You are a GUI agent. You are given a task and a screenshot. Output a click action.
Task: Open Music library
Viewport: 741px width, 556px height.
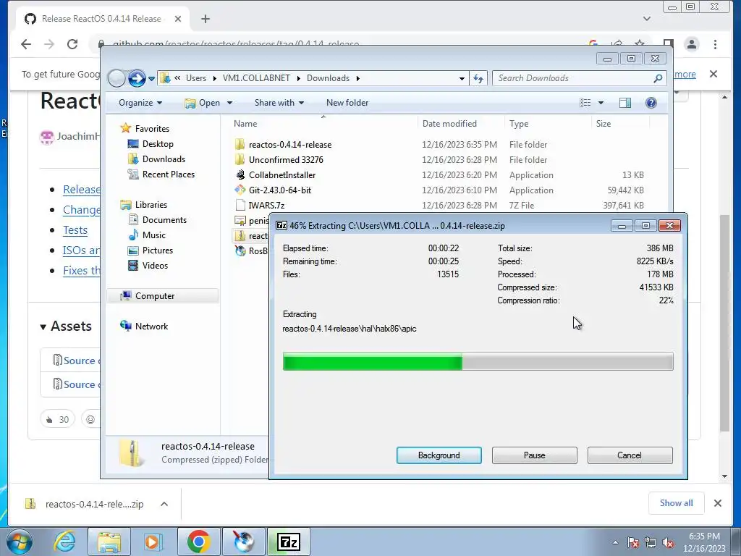[153, 235]
